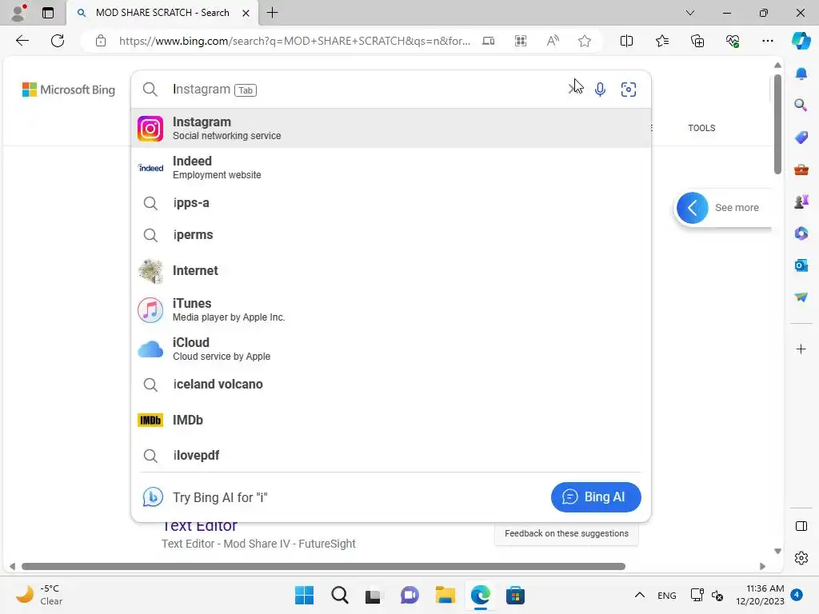Open taskbar Search

pyautogui.click(x=339, y=595)
